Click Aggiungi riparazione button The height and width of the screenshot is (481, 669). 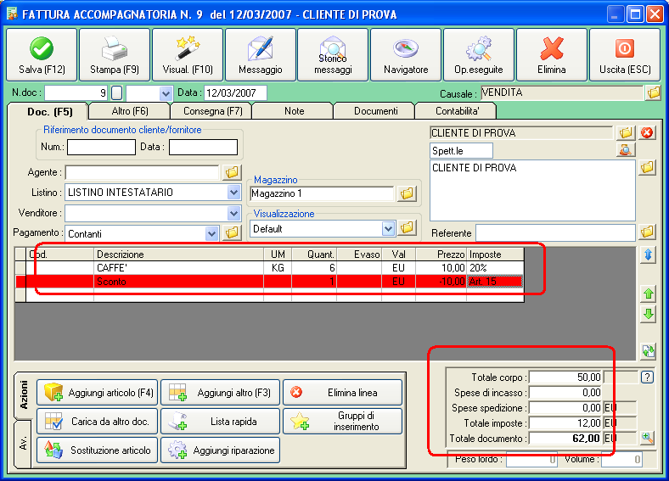click(x=220, y=450)
